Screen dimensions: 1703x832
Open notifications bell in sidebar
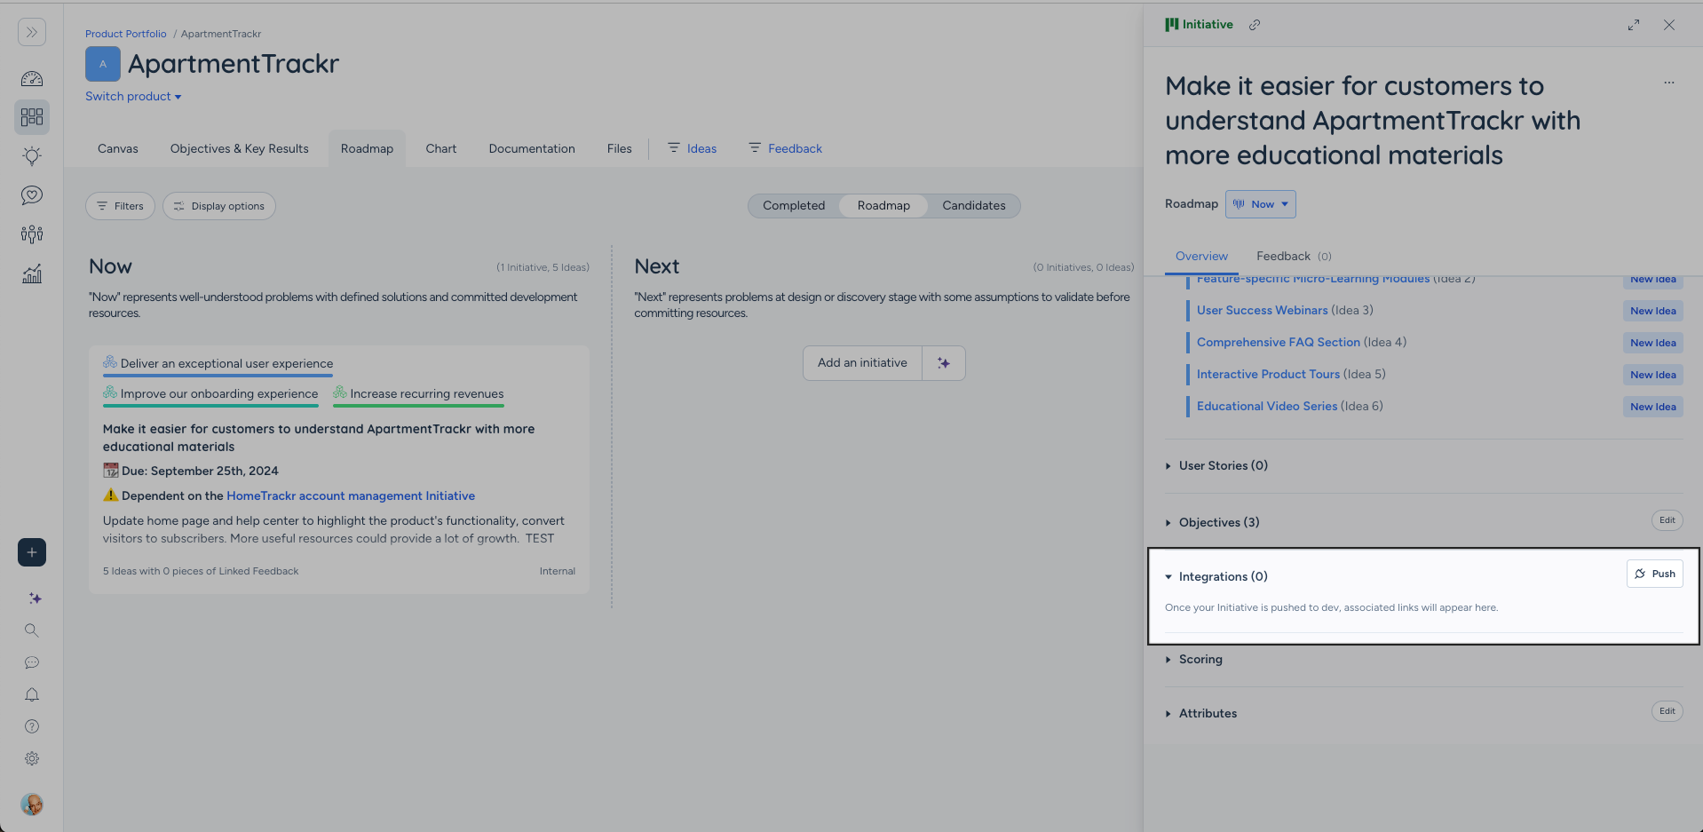pyautogui.click(x=32, y=694)
